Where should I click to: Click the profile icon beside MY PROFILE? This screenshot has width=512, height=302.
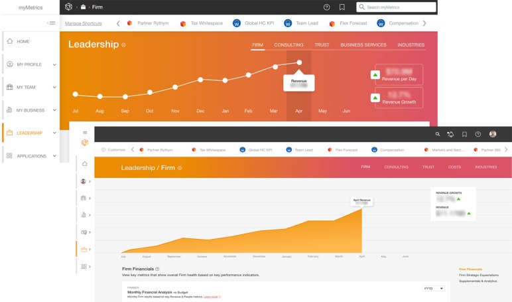click(x=10, y=64)
